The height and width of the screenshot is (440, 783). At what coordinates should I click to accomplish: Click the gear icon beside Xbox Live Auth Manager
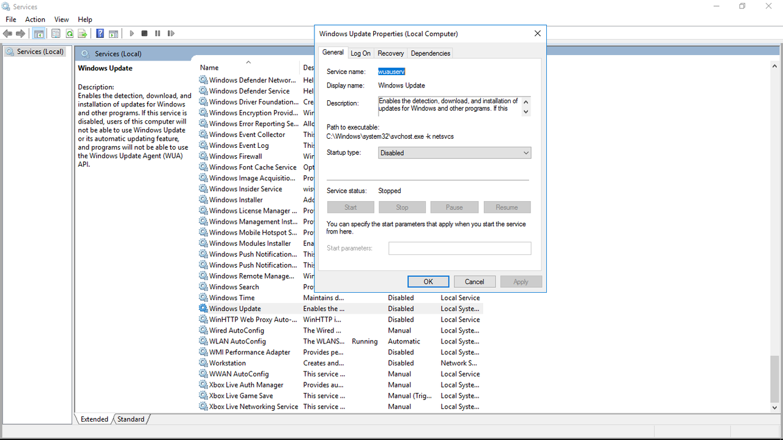click(x=203, y=385)
